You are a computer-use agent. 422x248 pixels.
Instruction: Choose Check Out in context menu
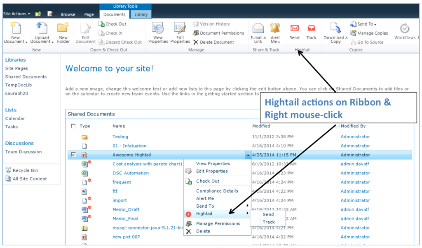208,181
